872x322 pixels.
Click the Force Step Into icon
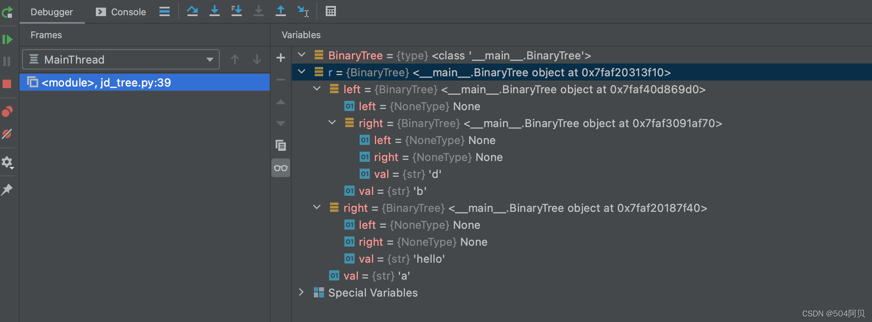259,11
